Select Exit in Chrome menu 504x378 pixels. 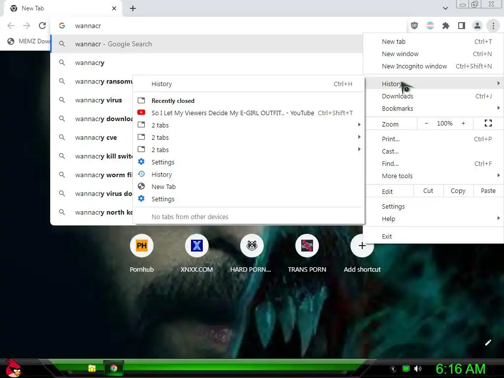[434, 236]
